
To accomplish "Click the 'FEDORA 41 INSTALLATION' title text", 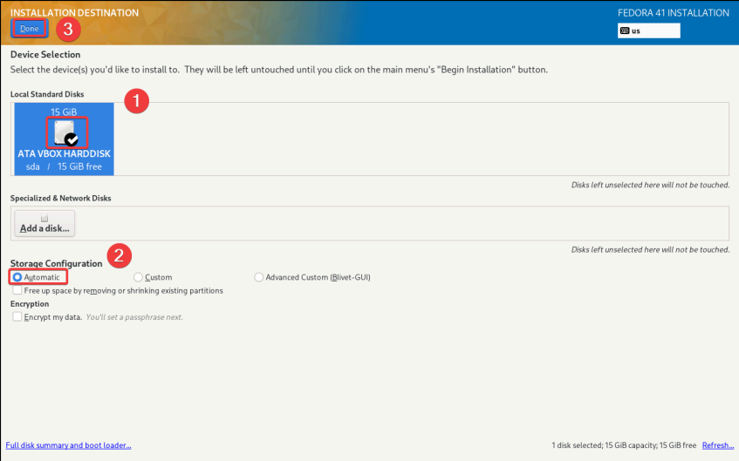I will [673, 13].
